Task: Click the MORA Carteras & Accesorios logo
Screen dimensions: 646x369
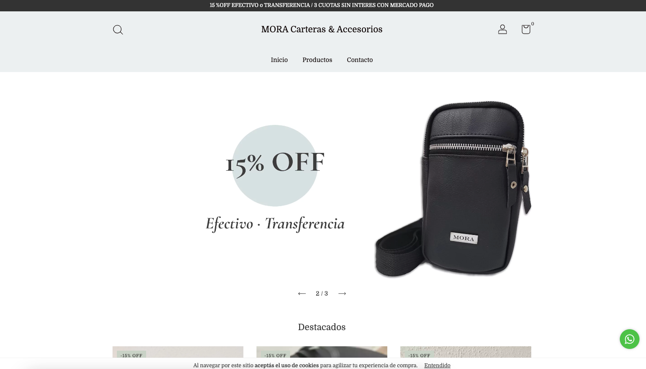Action: [322, 29]
